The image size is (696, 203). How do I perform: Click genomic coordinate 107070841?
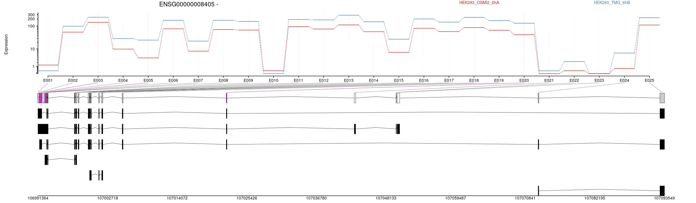point(525,198)
